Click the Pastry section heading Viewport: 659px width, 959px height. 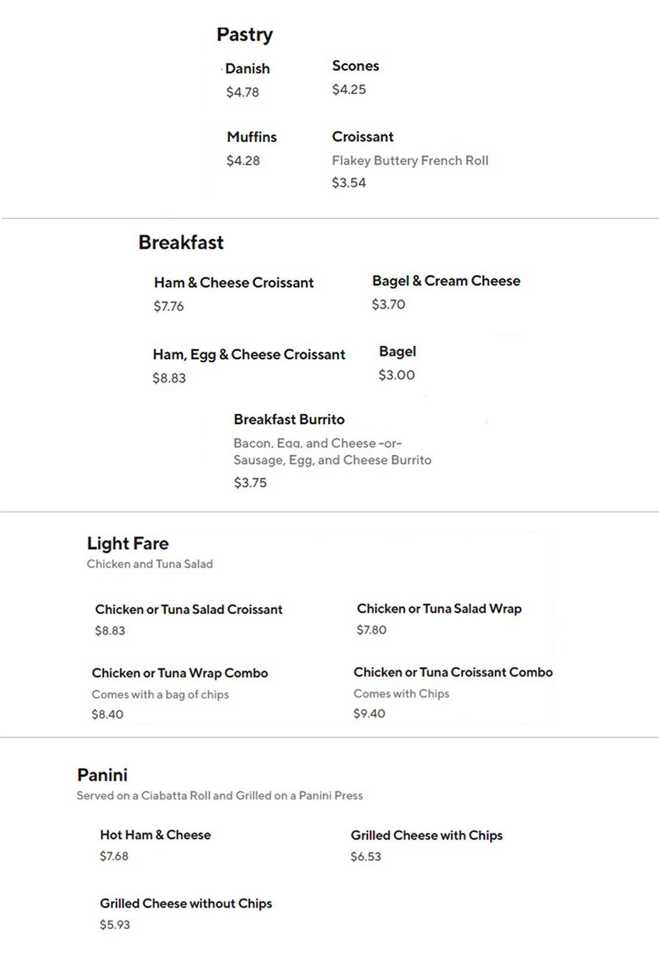[244, 35]
